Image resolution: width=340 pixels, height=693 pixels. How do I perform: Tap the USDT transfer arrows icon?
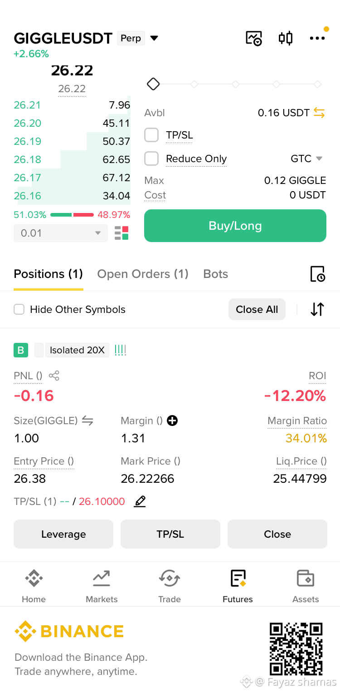pyautogui.click(x=319, y=113)
